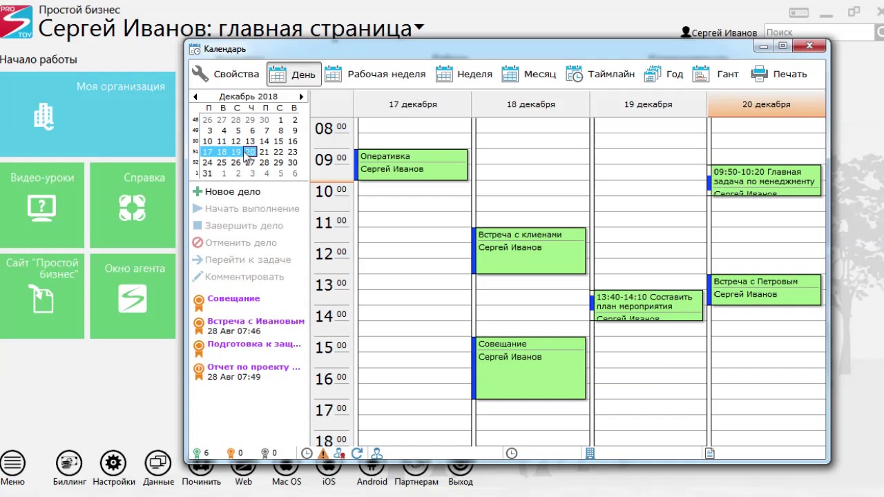
Task: Open Сайт "Простой бизнес" tile
Action: tap(42, 296)
